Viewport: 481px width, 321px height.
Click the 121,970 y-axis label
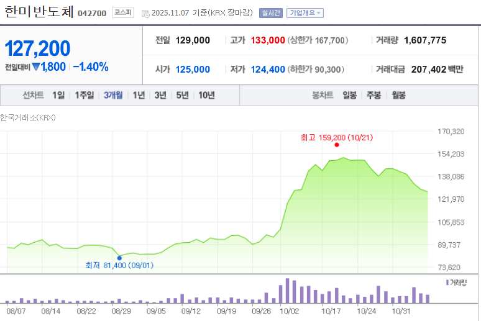click(451, 199)
